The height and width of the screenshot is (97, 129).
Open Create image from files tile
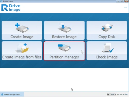click(22, 51)
